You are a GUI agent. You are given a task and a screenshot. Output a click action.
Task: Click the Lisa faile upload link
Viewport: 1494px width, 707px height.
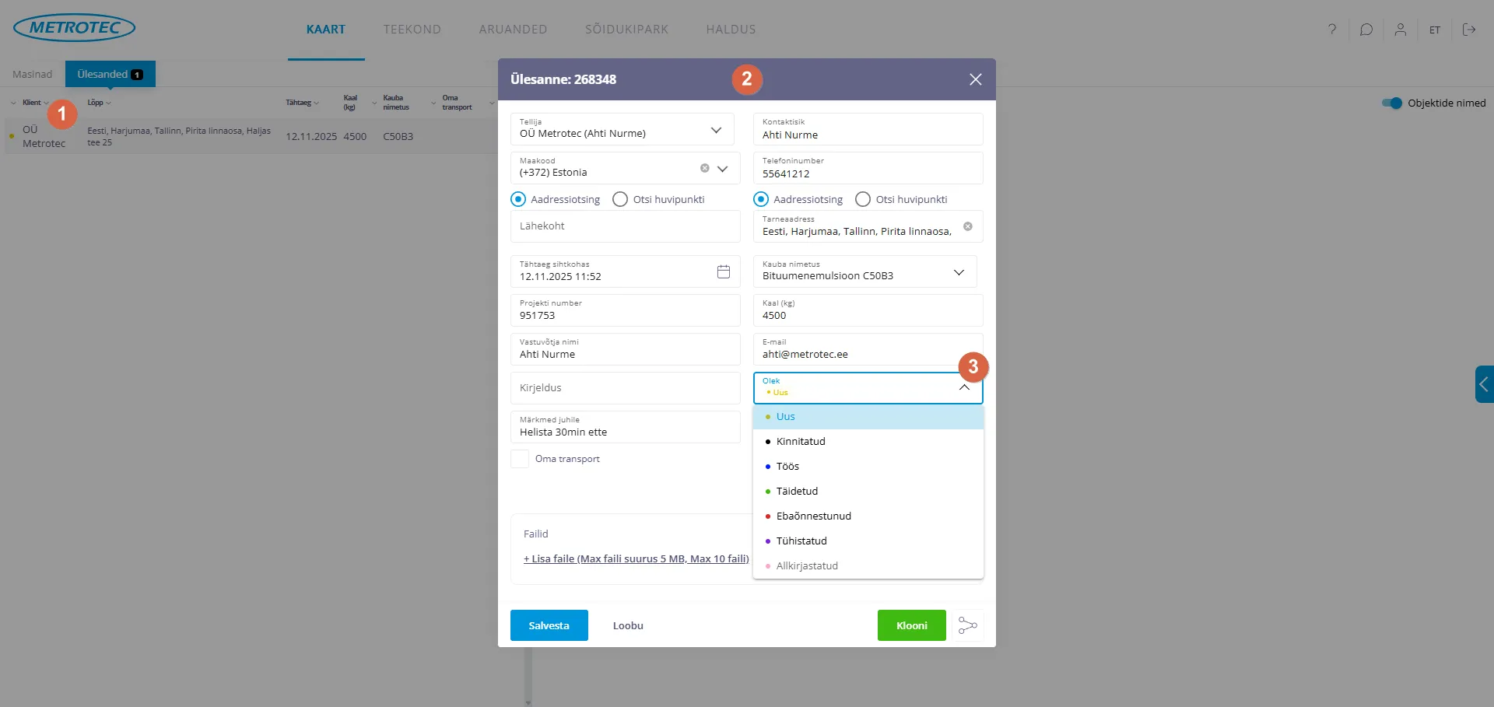(636, 558)
